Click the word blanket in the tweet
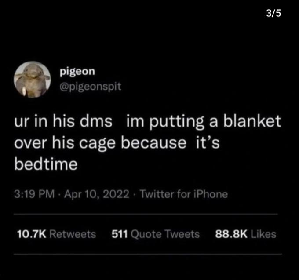The width and height of the screenshot is (299, 280). [252, 121]
